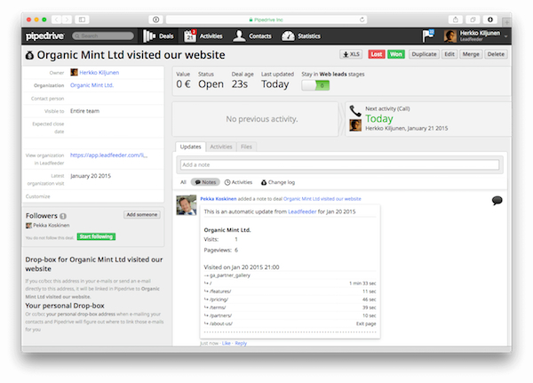Expand the user account dropdown arrow
533x383 pixels.
pos(505,36)
